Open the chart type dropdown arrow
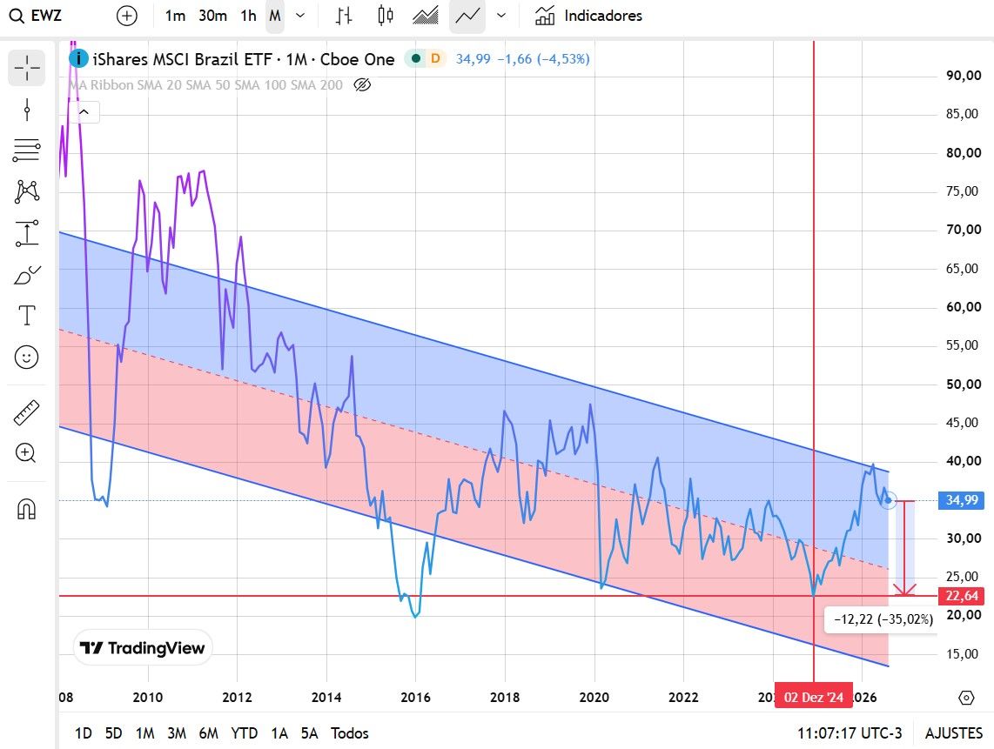This screenshot has height=749, width=994. (x=501, y=15)
